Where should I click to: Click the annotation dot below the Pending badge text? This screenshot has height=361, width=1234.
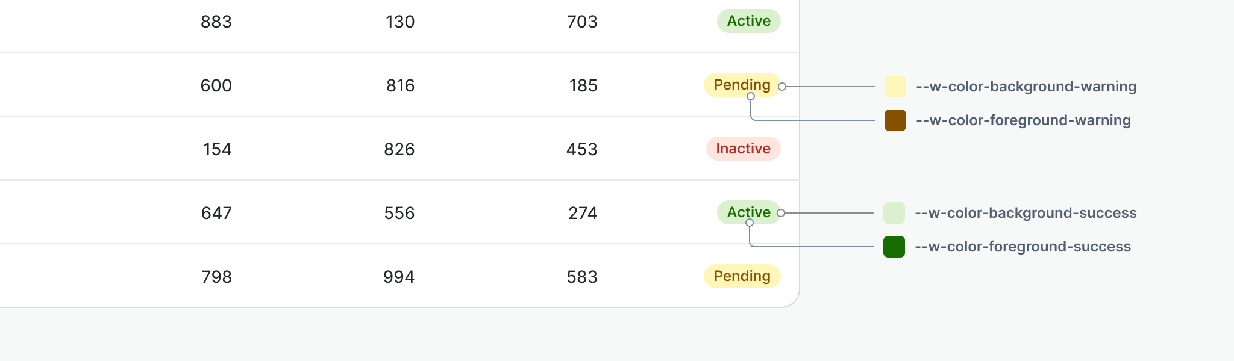(751, 96)
